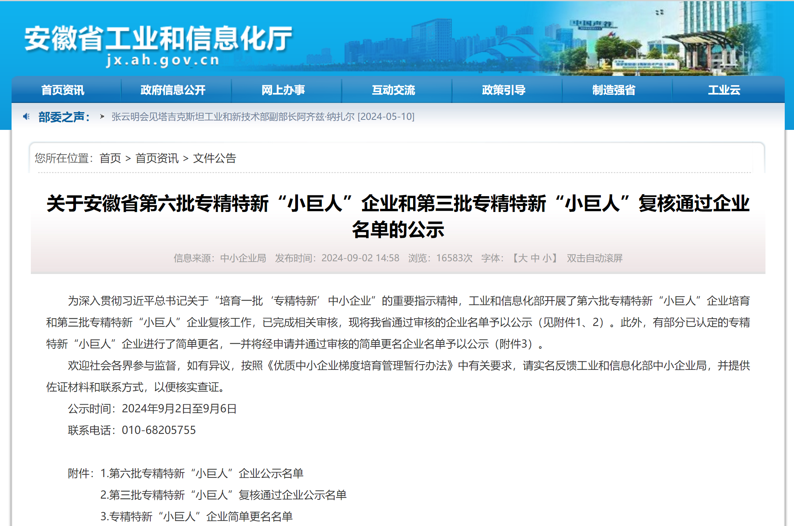Viewport: 794px width, 526px height.
Task: Select the 互动交流 navigation item
Action: (x=394, y=90)
